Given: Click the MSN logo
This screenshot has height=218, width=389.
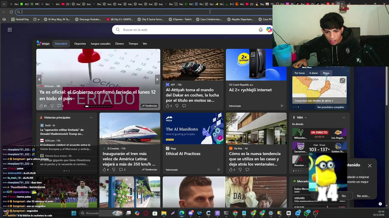Looking at the screenshot, I should 43,43.
